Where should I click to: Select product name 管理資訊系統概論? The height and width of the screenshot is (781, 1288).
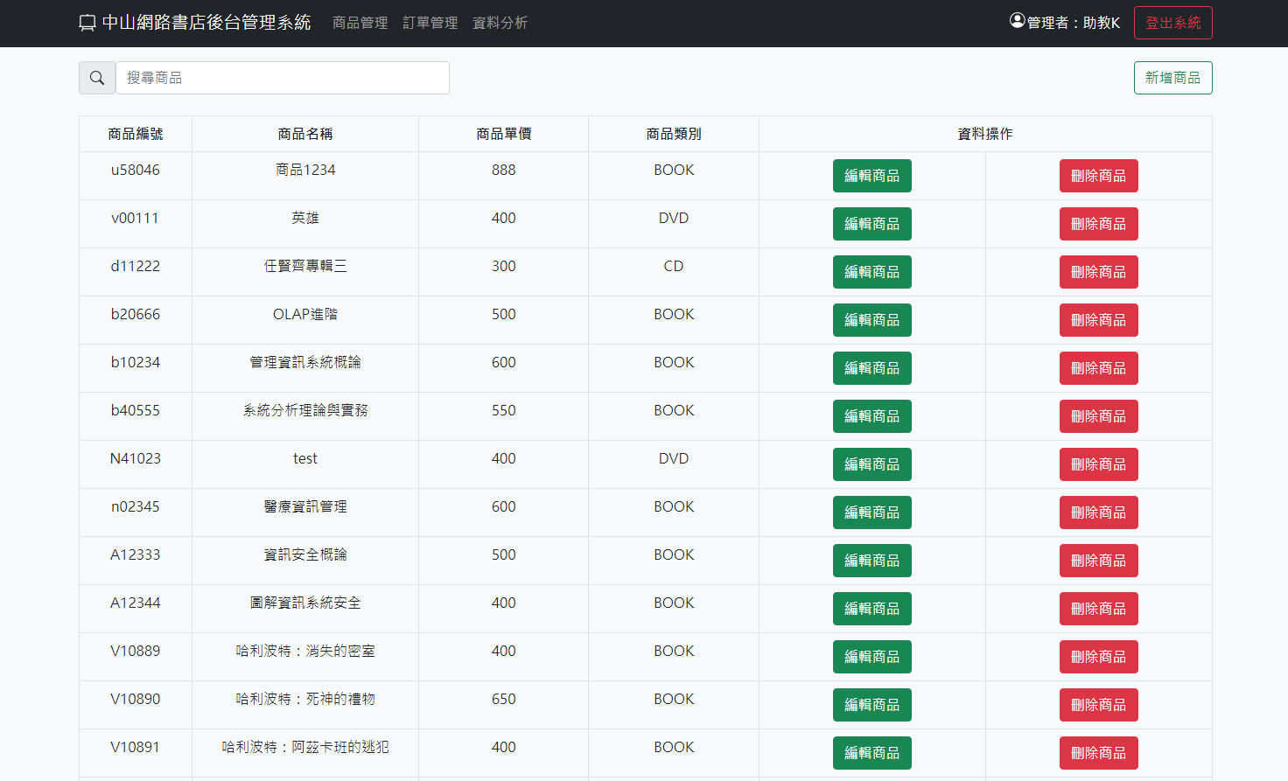[x=305, y=362]
